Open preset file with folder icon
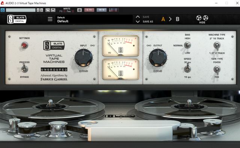Screen dimensions: 240x148 click(48, 10)
